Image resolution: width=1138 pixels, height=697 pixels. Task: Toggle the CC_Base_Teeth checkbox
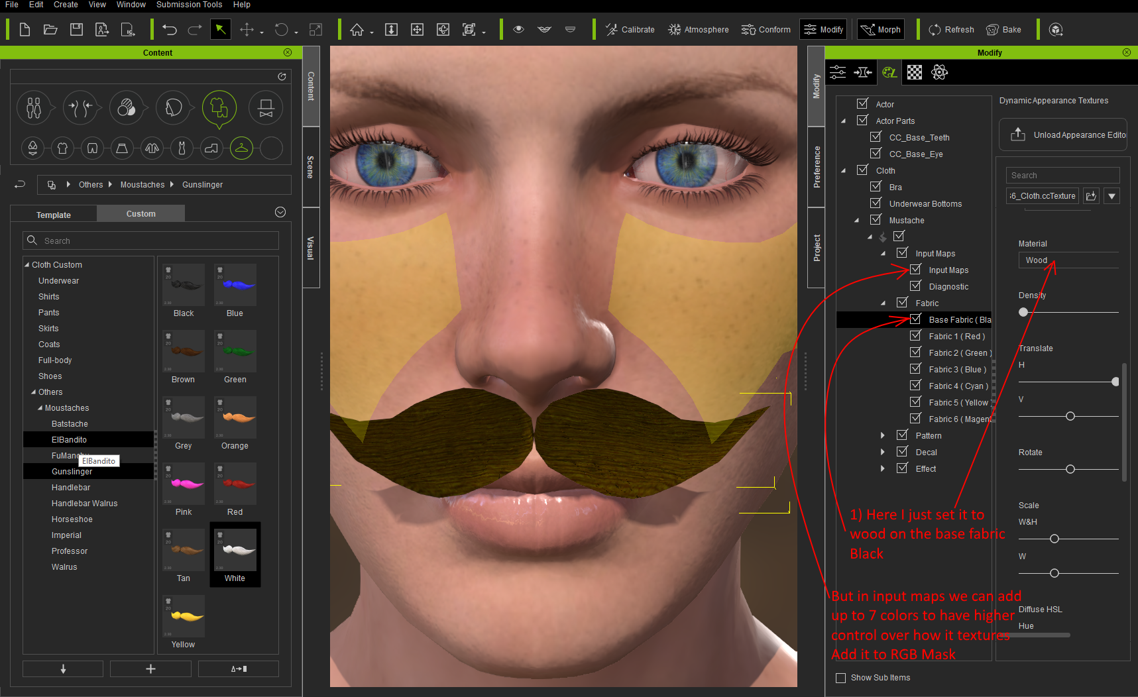click(876, 136)
